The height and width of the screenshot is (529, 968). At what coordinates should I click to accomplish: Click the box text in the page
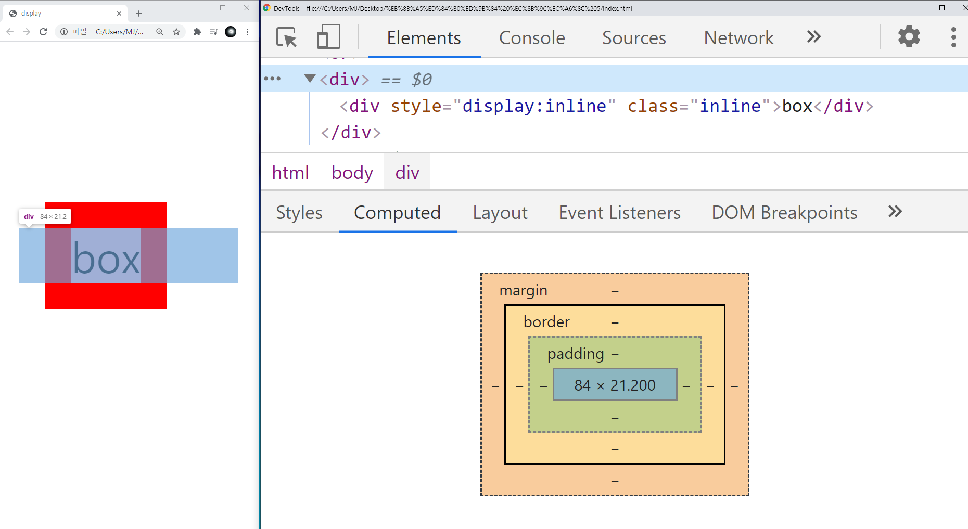coord(106,258)
